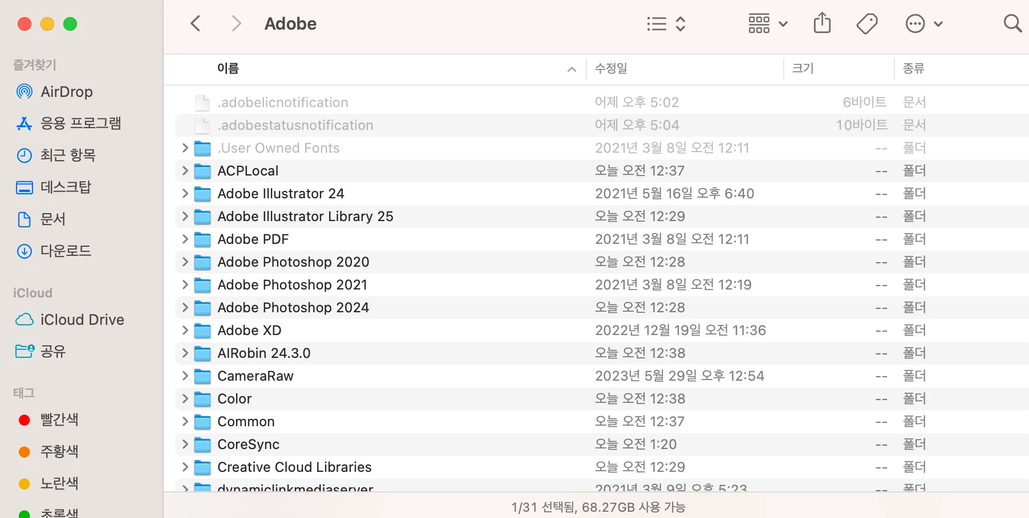Viewport: 1029px width, 518px height.
Task: Select the .adobelicnotification file icon
Action: pos(202,103)
